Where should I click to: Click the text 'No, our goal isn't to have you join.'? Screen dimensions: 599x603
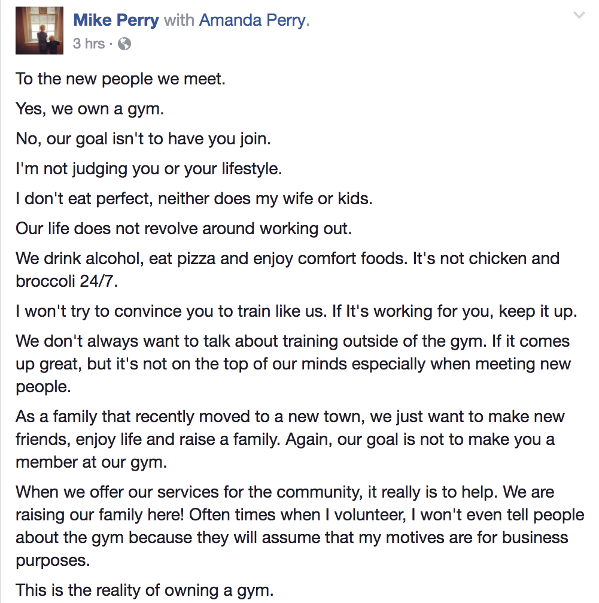143,139
